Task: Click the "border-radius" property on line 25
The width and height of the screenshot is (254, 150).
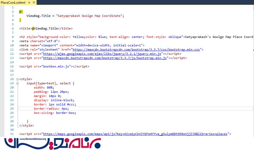Action: point(46,109)
